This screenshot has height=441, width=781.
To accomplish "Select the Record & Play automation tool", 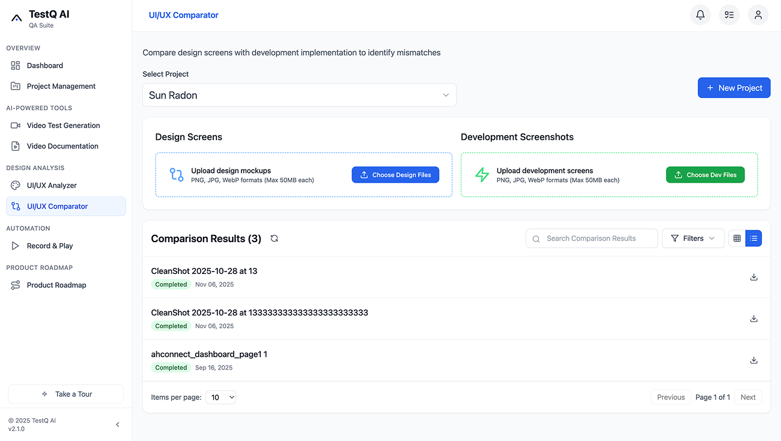I will (50, 245).
